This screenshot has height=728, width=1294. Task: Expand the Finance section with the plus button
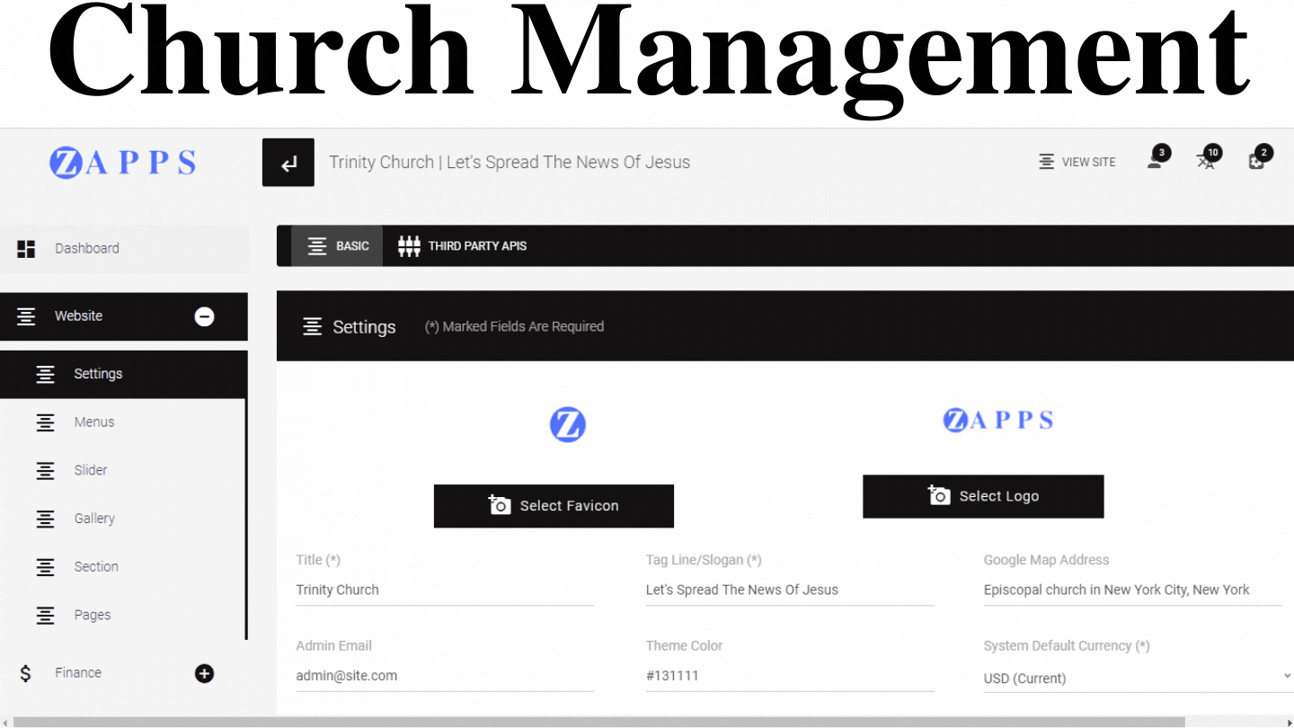[x=204, y=672]
